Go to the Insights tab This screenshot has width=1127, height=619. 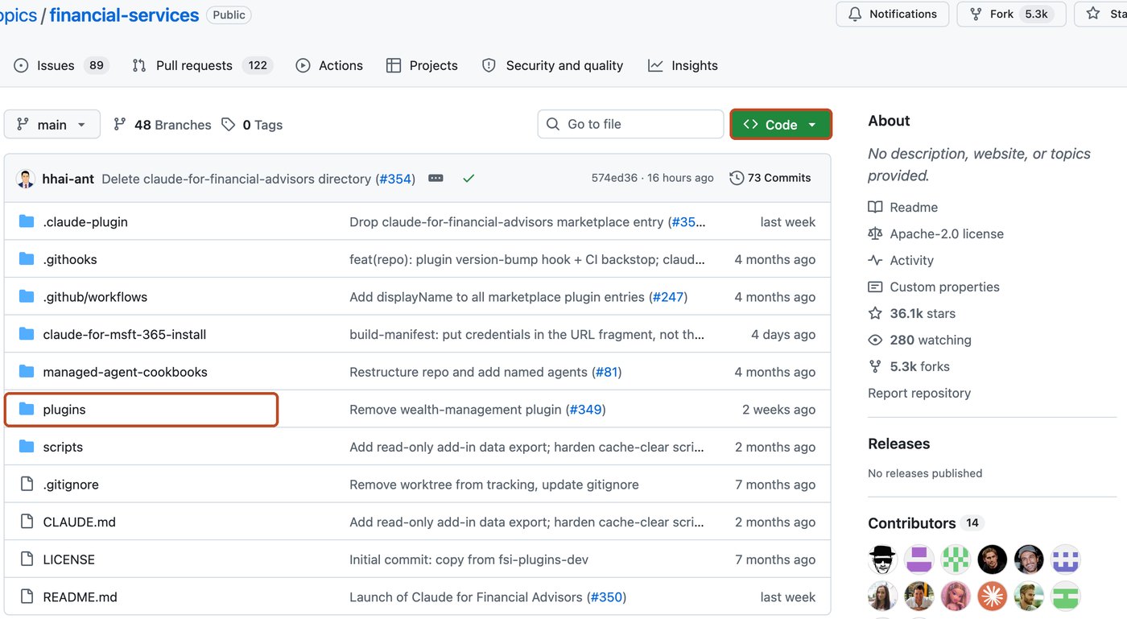point(683,65)
